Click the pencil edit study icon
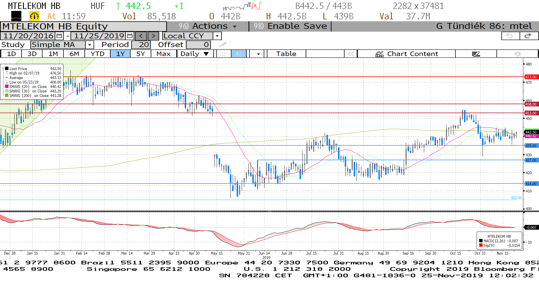This screenshot has height=291, width=539. [x=223, y=45]
